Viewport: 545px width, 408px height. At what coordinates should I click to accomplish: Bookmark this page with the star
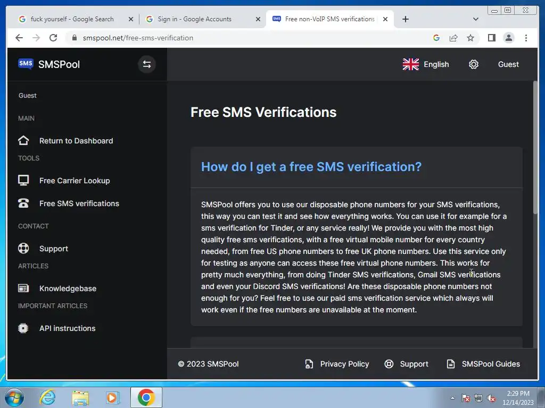point(470,38)
